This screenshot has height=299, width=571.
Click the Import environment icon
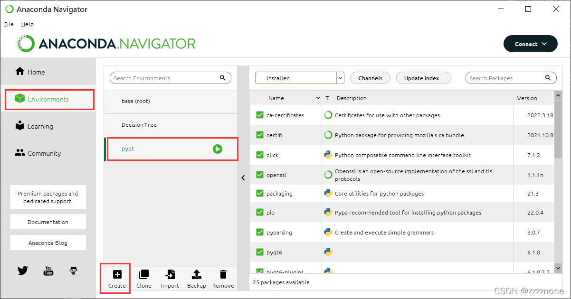pos(170,274)
